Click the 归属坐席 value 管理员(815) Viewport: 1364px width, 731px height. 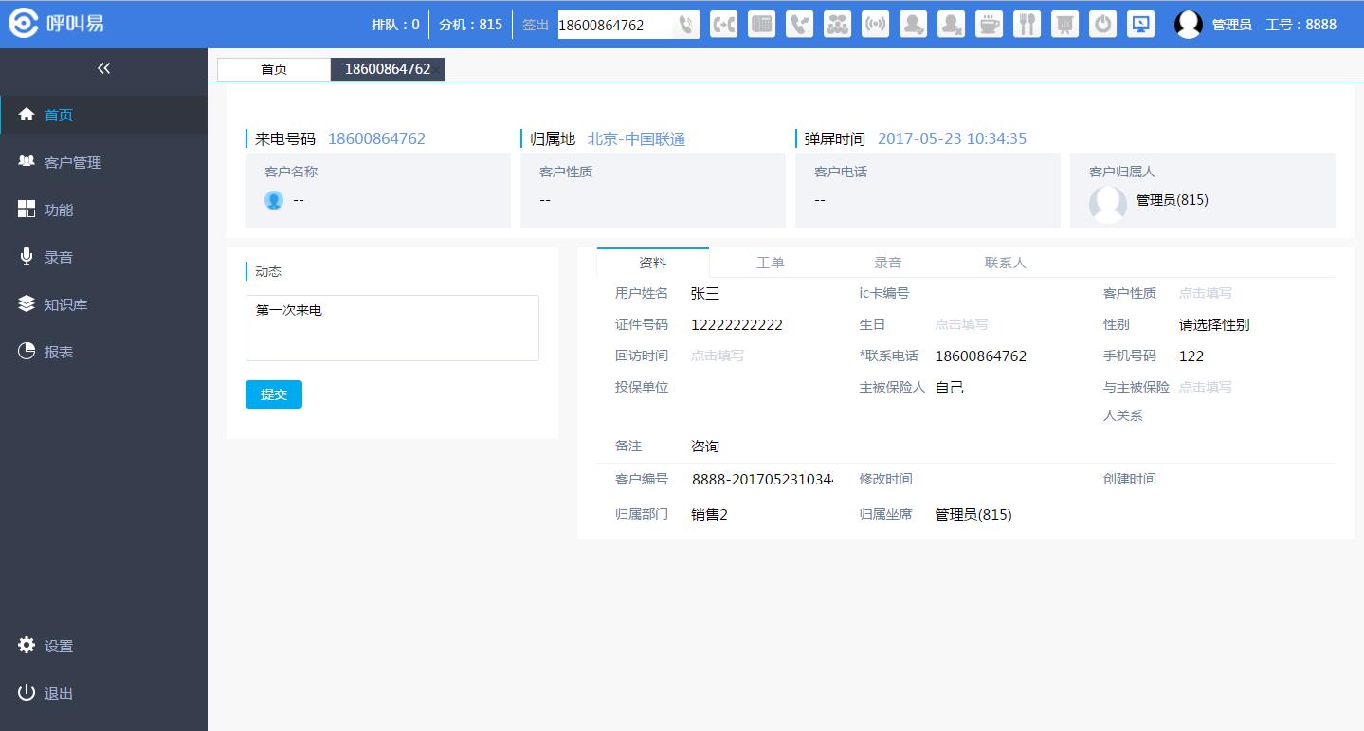pos(973,514)
